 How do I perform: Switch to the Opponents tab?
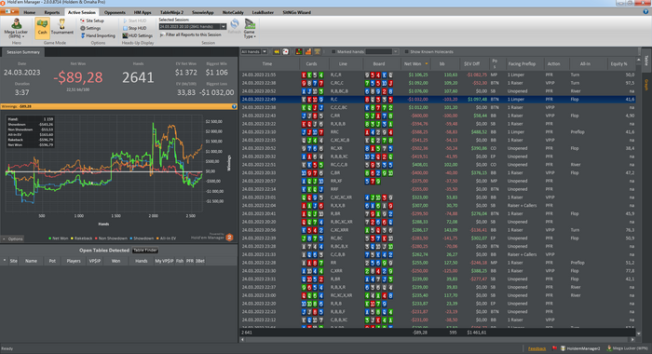(115, 12)
